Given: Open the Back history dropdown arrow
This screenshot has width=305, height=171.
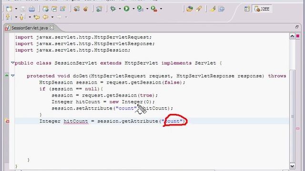Looking at the screenshot, I should click(x=52, y=17).
